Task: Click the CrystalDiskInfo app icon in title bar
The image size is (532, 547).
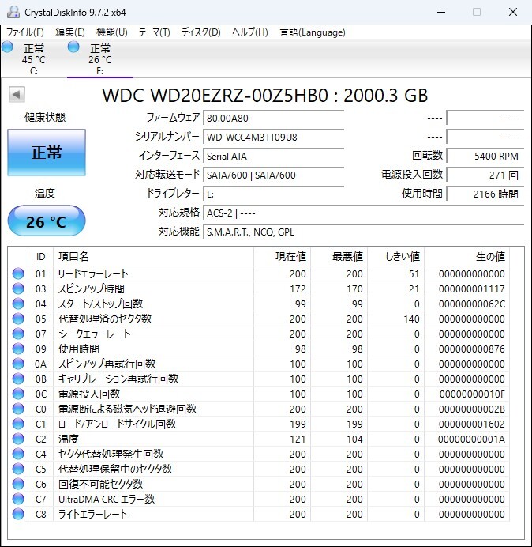Action: (13, 12)
